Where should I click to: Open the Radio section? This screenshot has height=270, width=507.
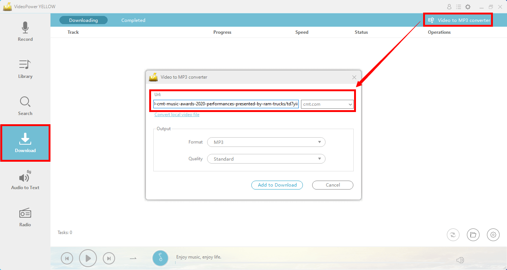coord(25,217)
